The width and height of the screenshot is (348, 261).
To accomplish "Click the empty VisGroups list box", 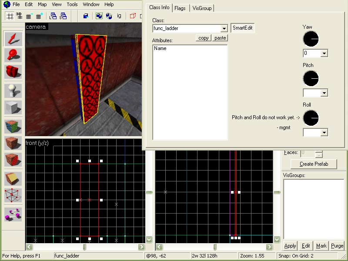I will pyautogui.click(x=314, y=209).
